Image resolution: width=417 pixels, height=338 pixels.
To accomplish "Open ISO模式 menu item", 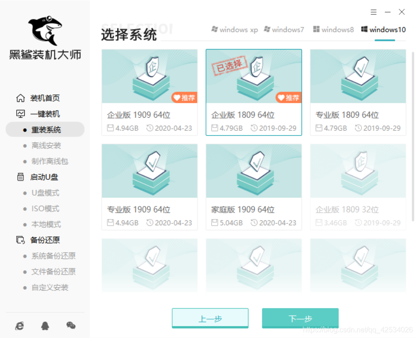I will coord(46,209).
